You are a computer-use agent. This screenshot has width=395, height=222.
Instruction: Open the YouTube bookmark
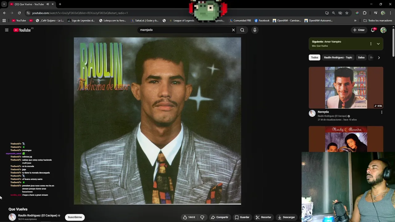point(19,21)
